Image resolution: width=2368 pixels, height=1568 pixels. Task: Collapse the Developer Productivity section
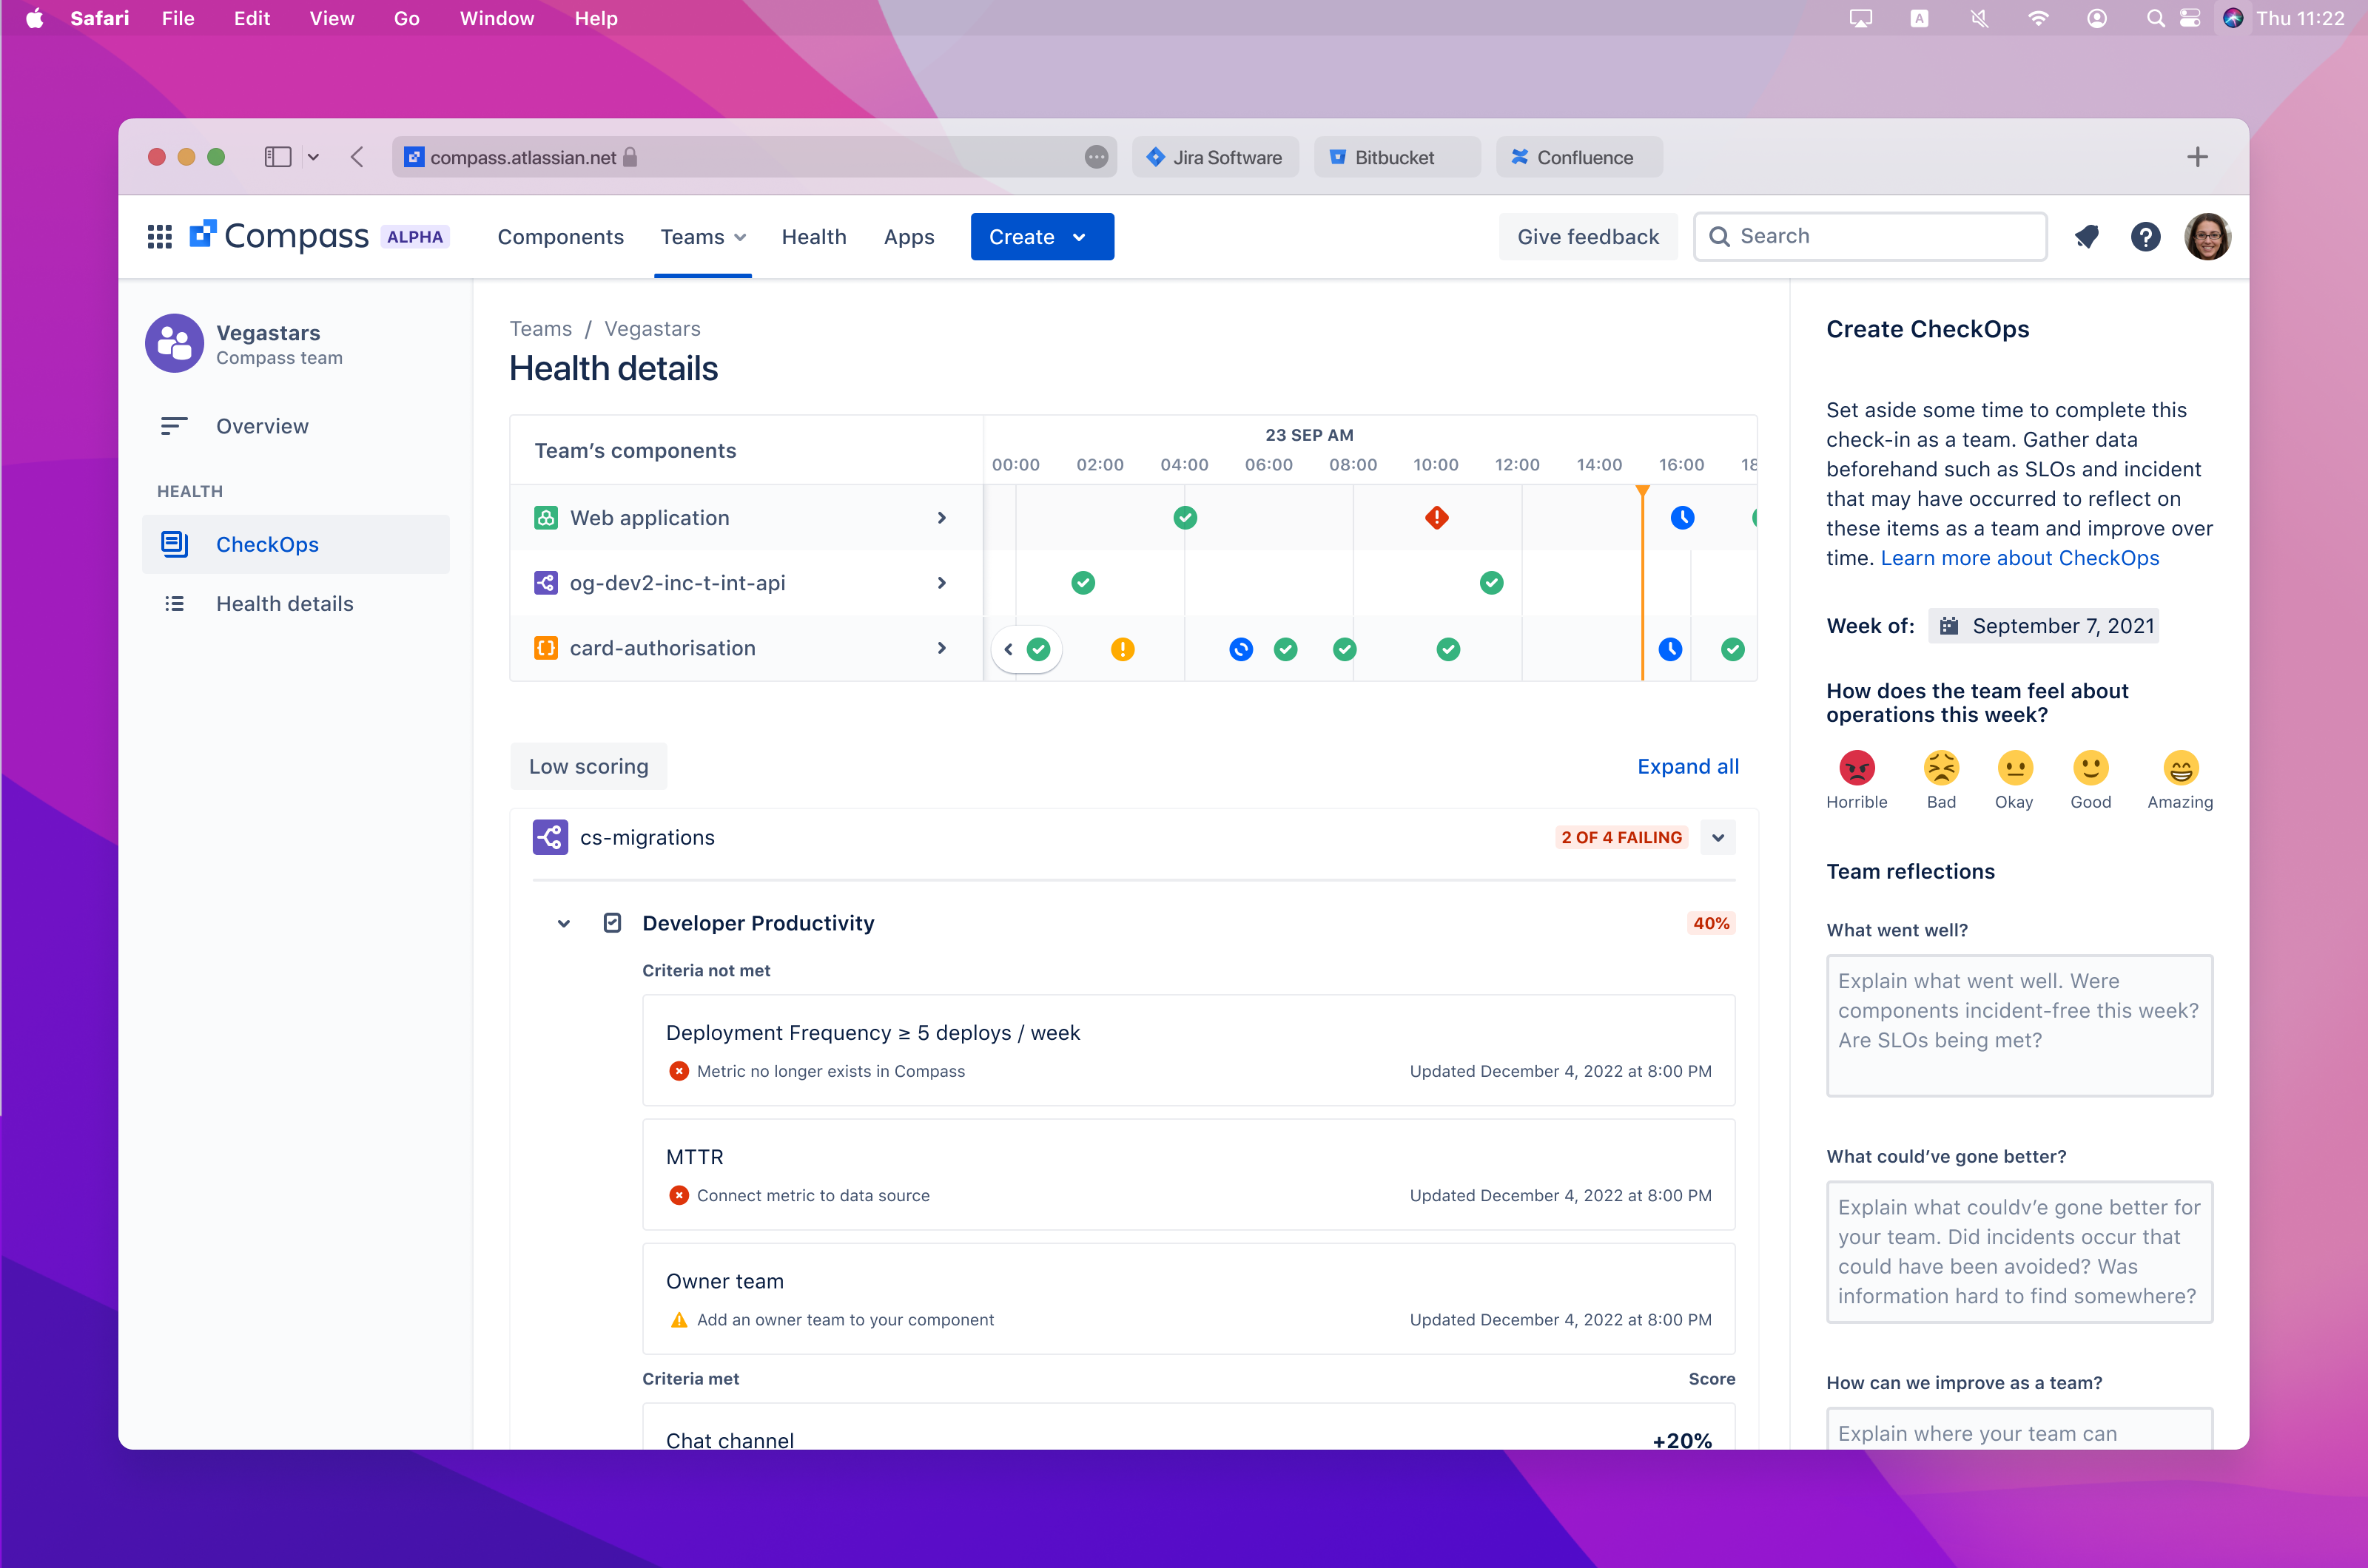(563, 923)
